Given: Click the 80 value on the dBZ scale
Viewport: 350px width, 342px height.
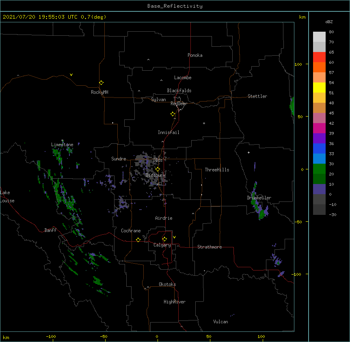Looking at the screenshot, I should coord(331,32).
